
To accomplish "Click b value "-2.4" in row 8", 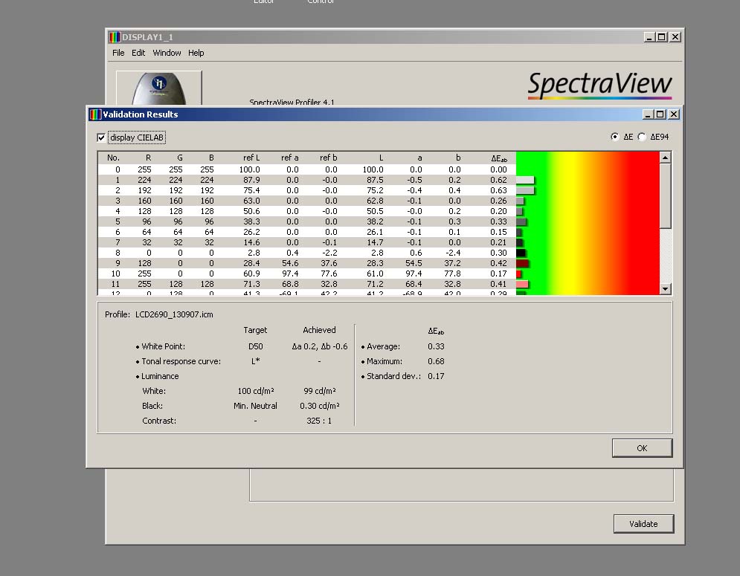I will [x=453, y=253].
